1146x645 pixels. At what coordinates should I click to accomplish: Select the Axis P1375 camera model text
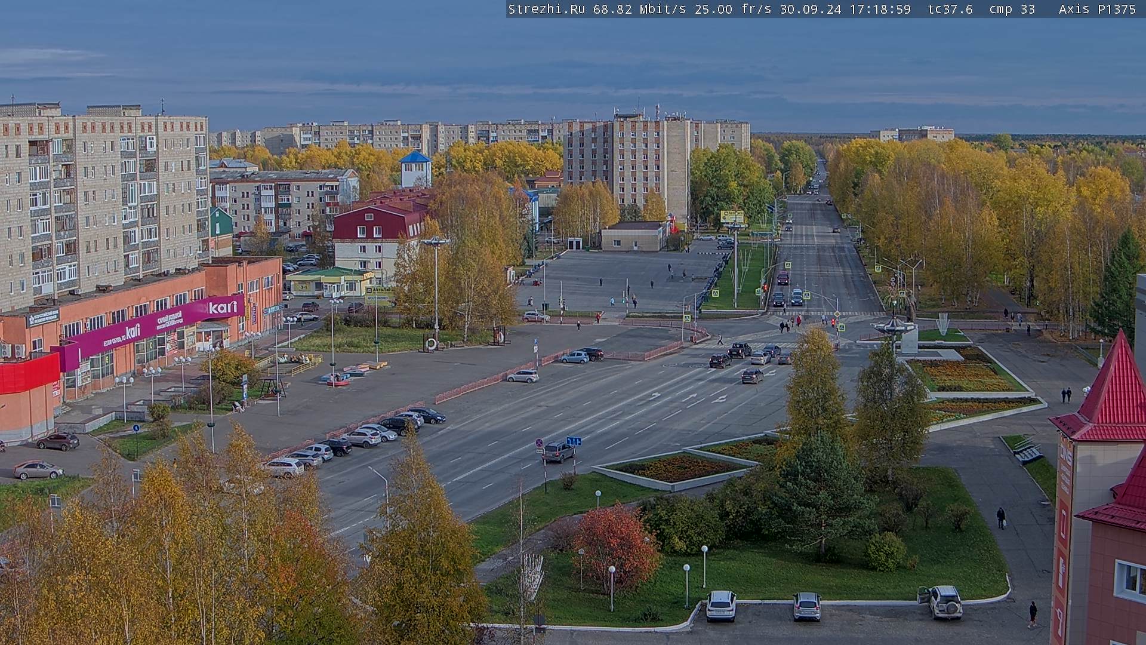[x=1097, y=9]
